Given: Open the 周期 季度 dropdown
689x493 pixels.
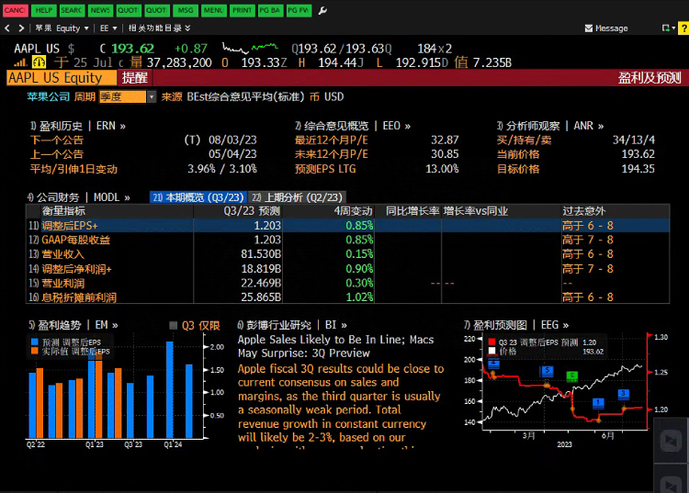Looking at the screenshot, I should (127, 96).
